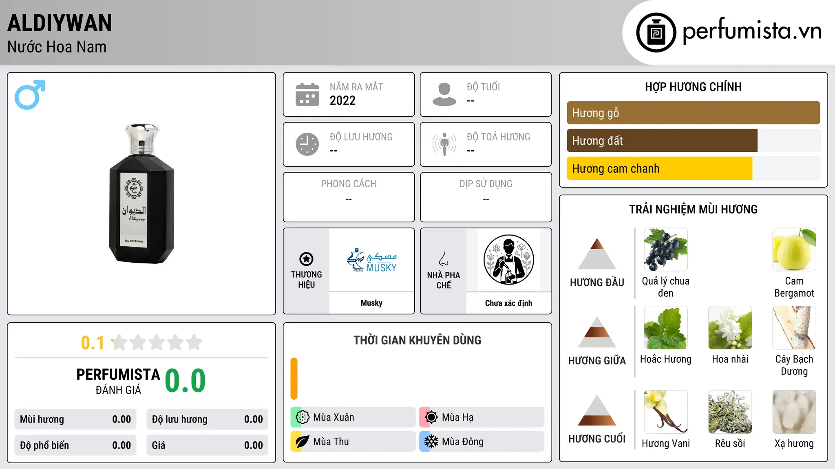
Task: Click the nose icon above Nhà pha chế
Action: click(443, 259)
